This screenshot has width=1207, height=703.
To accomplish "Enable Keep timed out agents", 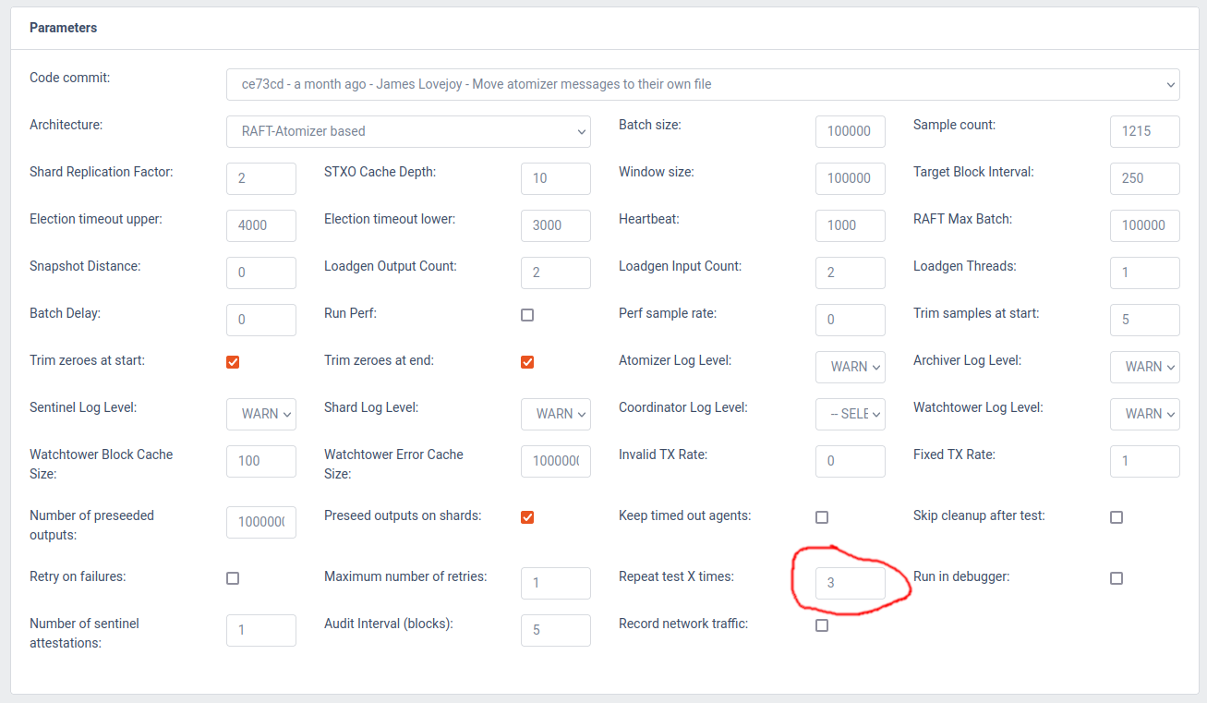I will click(x=822, y=517).
